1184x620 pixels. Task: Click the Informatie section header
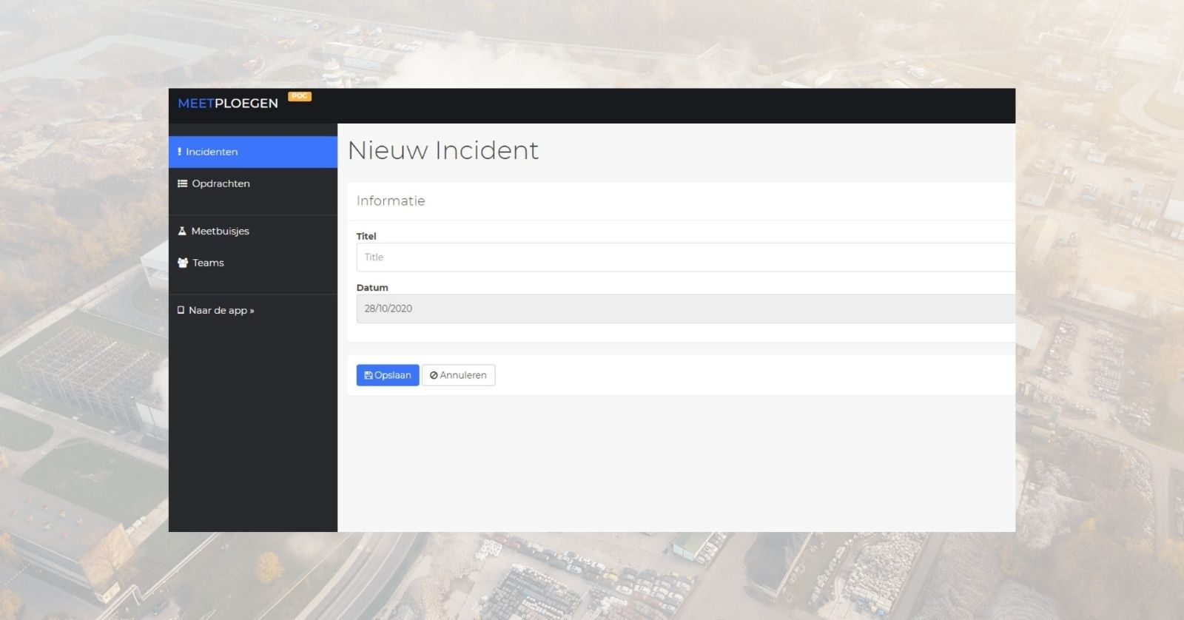click(391, 201)
